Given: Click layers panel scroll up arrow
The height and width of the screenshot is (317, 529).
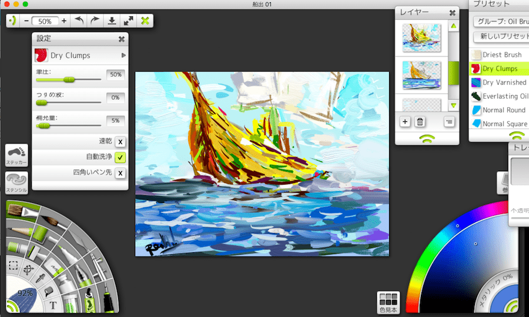Looking at the screenshot, I should 454,26.
